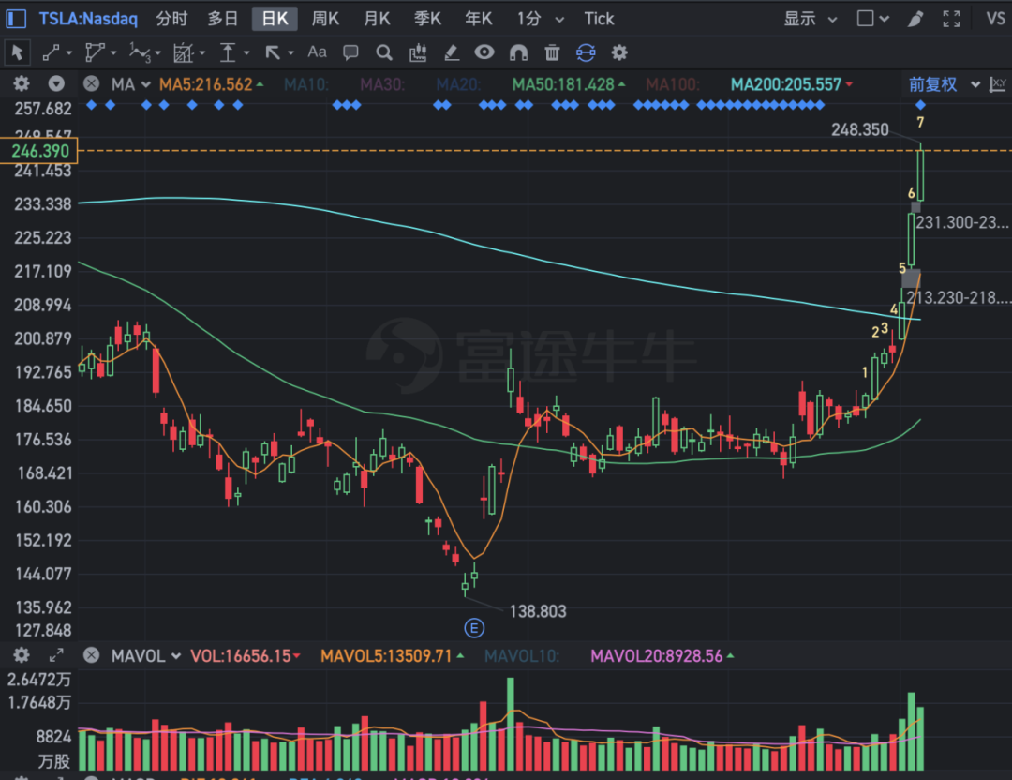Select the trend line drawing tool
The height and width of the screenshot is (780, 1012).
51,52
